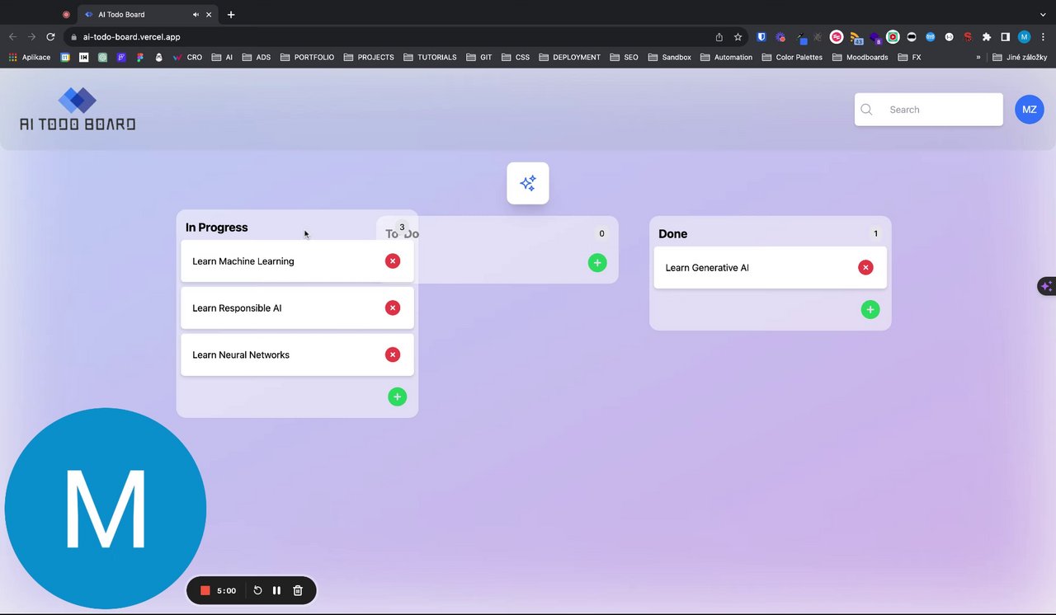This screenshot has width=1056, height=615.
Task: Close the AI Todo Board tab
Action: [209, 15]
